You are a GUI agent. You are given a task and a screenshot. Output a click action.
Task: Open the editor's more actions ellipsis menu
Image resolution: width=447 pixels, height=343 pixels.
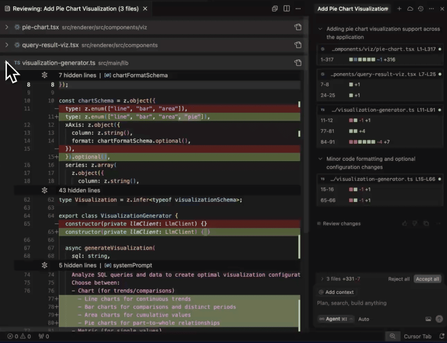(298, 8)
